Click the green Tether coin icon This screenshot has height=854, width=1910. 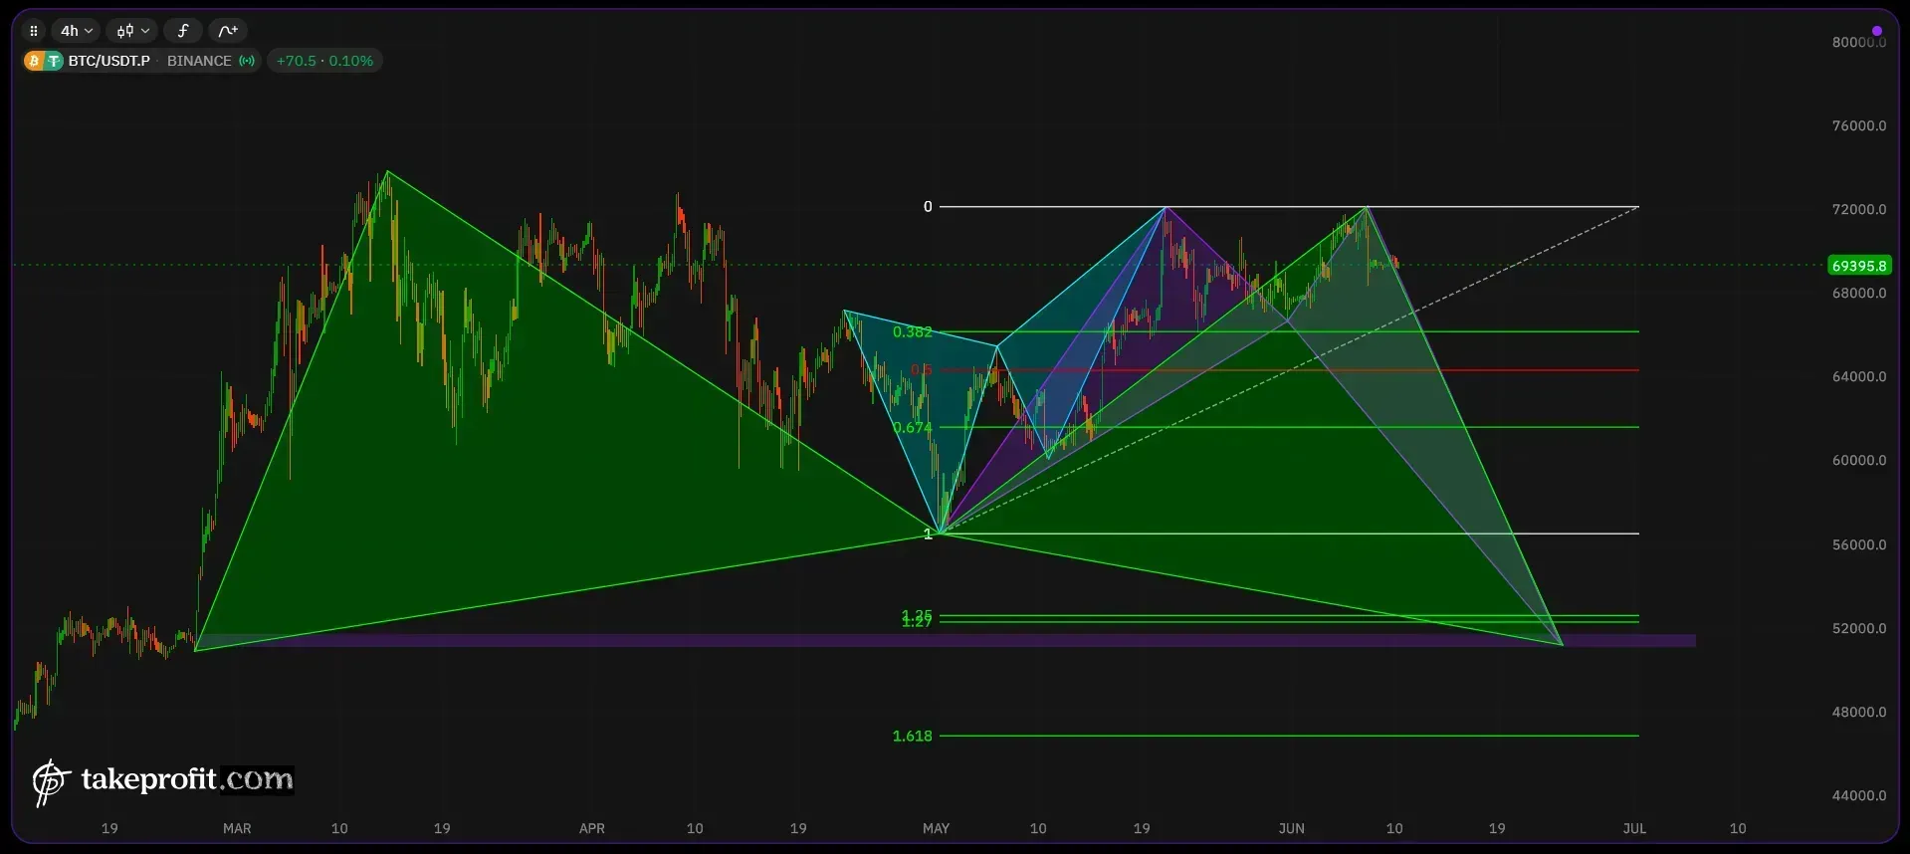coord(53,61)
